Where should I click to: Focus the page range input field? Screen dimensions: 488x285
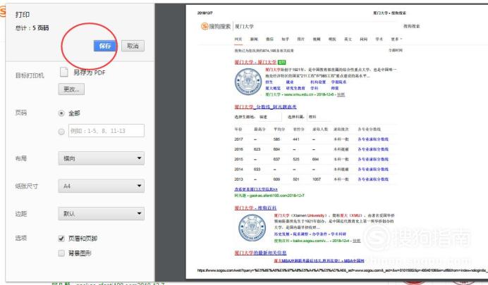[x=106, y=131]
